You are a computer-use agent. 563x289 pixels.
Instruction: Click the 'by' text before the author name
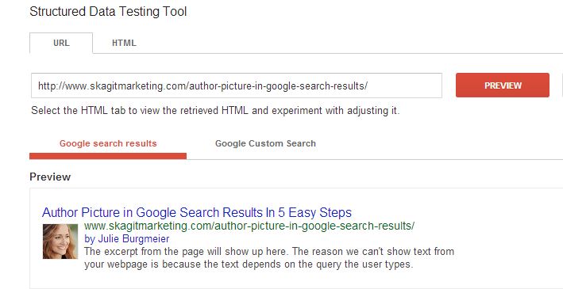coord(90,239)
